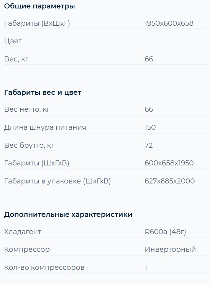Select the 'Хладагент' label
210x284 pixels.
click(x=23, y=232)
